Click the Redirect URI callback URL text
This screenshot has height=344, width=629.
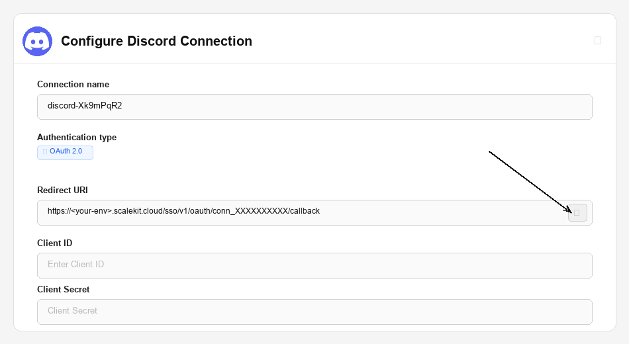tap(183, 212)
